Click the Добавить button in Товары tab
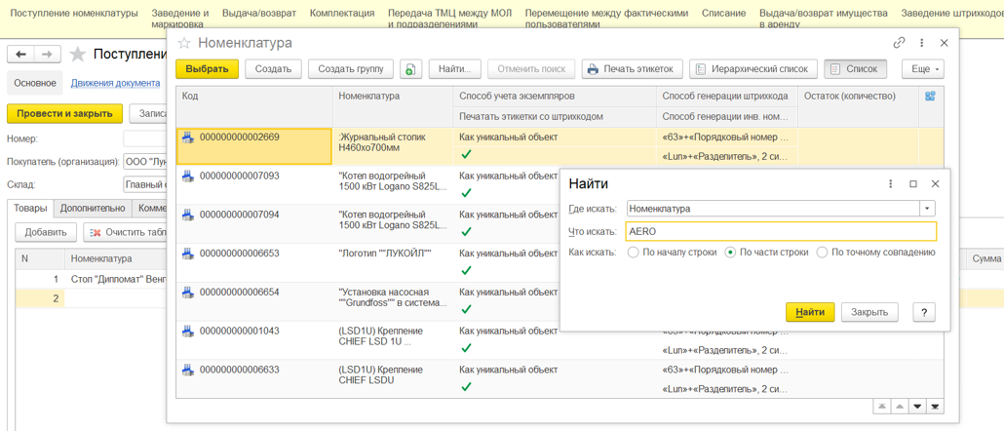The width and height of the screenshot is (1004, 431). pyautogui.click(x=46, y=232)
